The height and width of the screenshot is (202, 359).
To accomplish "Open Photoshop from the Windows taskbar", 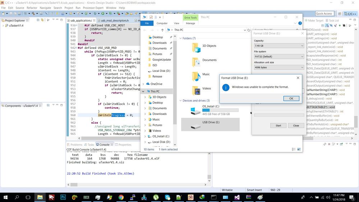I will 63,197.
